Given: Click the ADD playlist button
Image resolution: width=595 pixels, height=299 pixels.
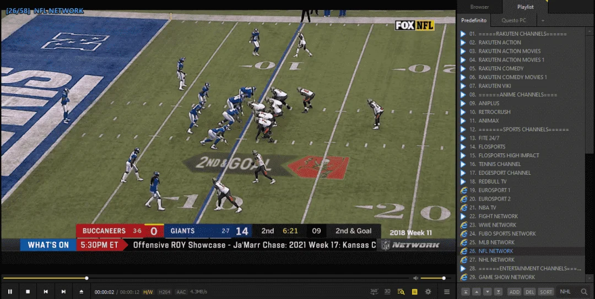Looking at the screenshot, I should click(x=514, y=292).
